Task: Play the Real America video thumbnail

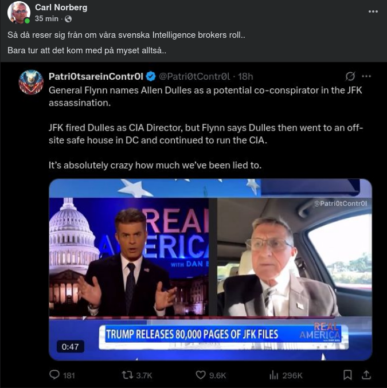Action: pos(210,268)
